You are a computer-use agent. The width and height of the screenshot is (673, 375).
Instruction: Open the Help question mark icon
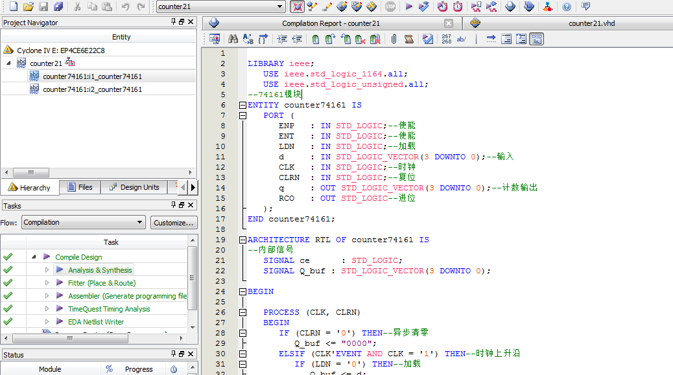tap(567, 6)
